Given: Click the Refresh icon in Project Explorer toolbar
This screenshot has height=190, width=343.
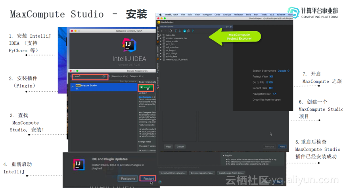Looking at the screenshot, I should [x=171, y=31].
